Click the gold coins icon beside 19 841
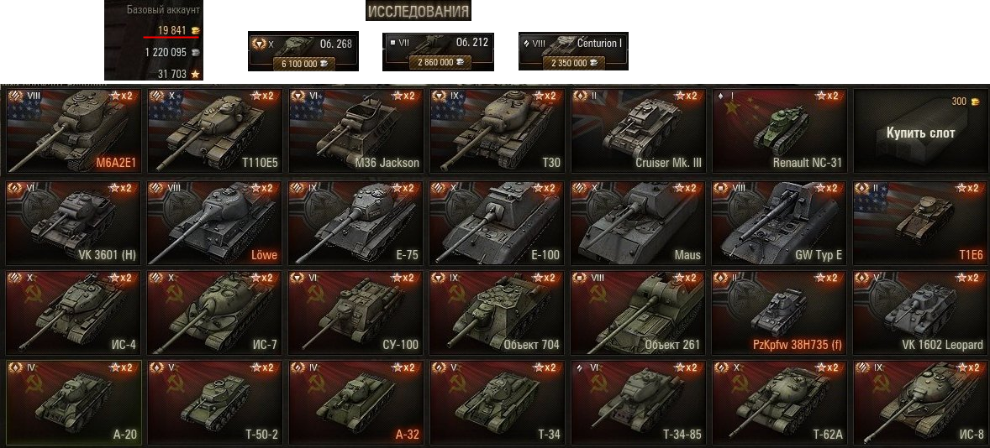990x448 pixels. [x=195, y=31]
